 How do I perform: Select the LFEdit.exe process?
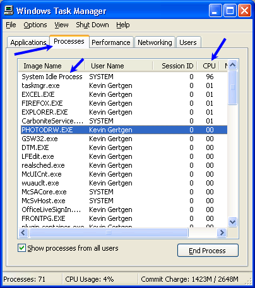pos(124,156)
